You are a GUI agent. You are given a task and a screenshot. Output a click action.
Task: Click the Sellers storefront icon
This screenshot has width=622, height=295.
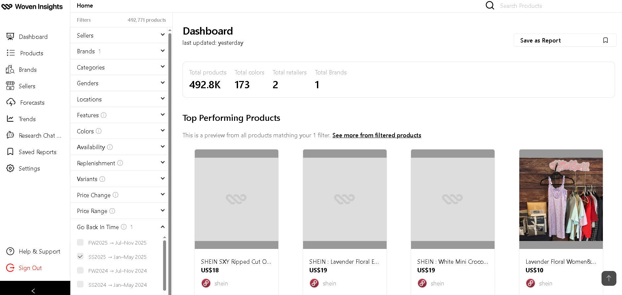coord(10,86)
